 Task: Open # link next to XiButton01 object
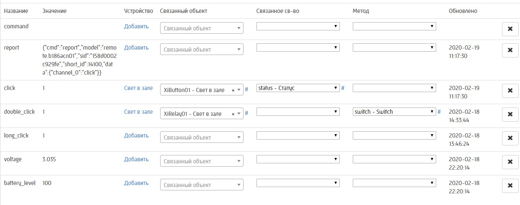[246, 90]
